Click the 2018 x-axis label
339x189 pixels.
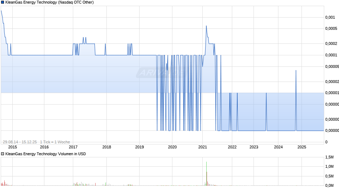pos(107,147)
